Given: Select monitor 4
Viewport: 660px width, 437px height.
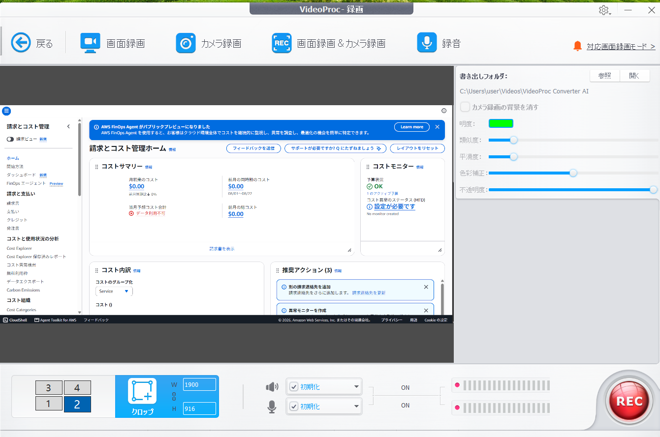Looking at the screenshot, I should click(x=77, y=388).
